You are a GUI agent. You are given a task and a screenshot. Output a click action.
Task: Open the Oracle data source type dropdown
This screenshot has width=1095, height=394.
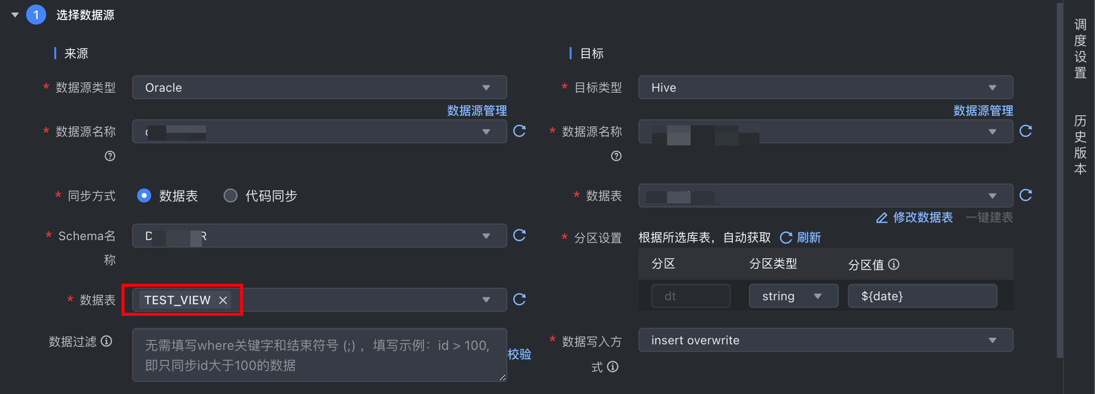pos(319,88)
